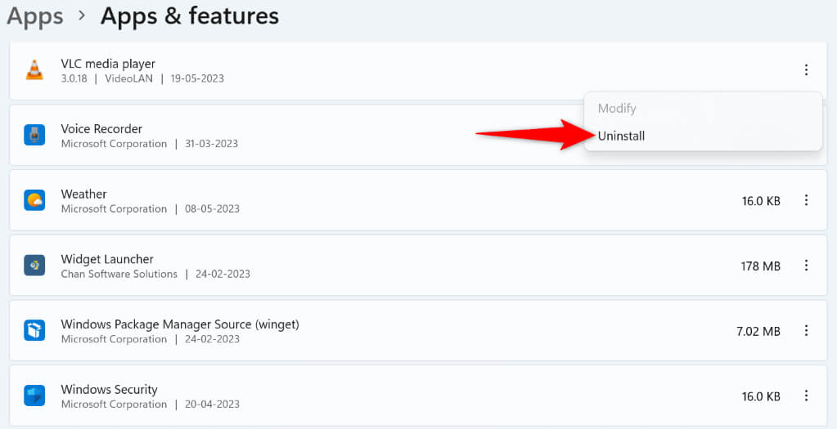Click the Windows Security shield icon

[34, 396]
